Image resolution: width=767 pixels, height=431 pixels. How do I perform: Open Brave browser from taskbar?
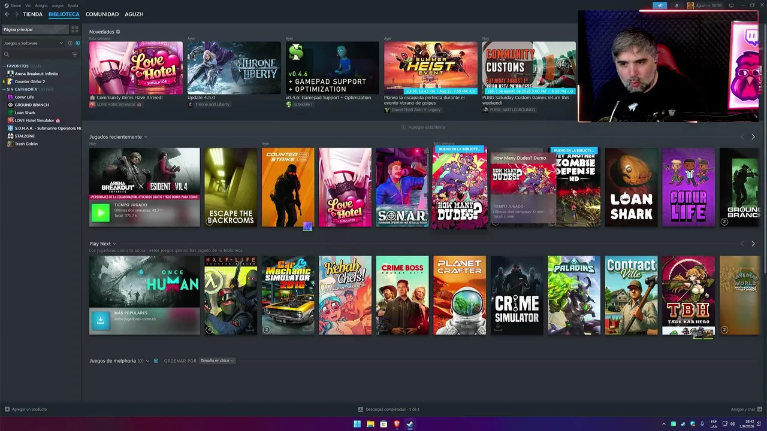coord(397,424)
